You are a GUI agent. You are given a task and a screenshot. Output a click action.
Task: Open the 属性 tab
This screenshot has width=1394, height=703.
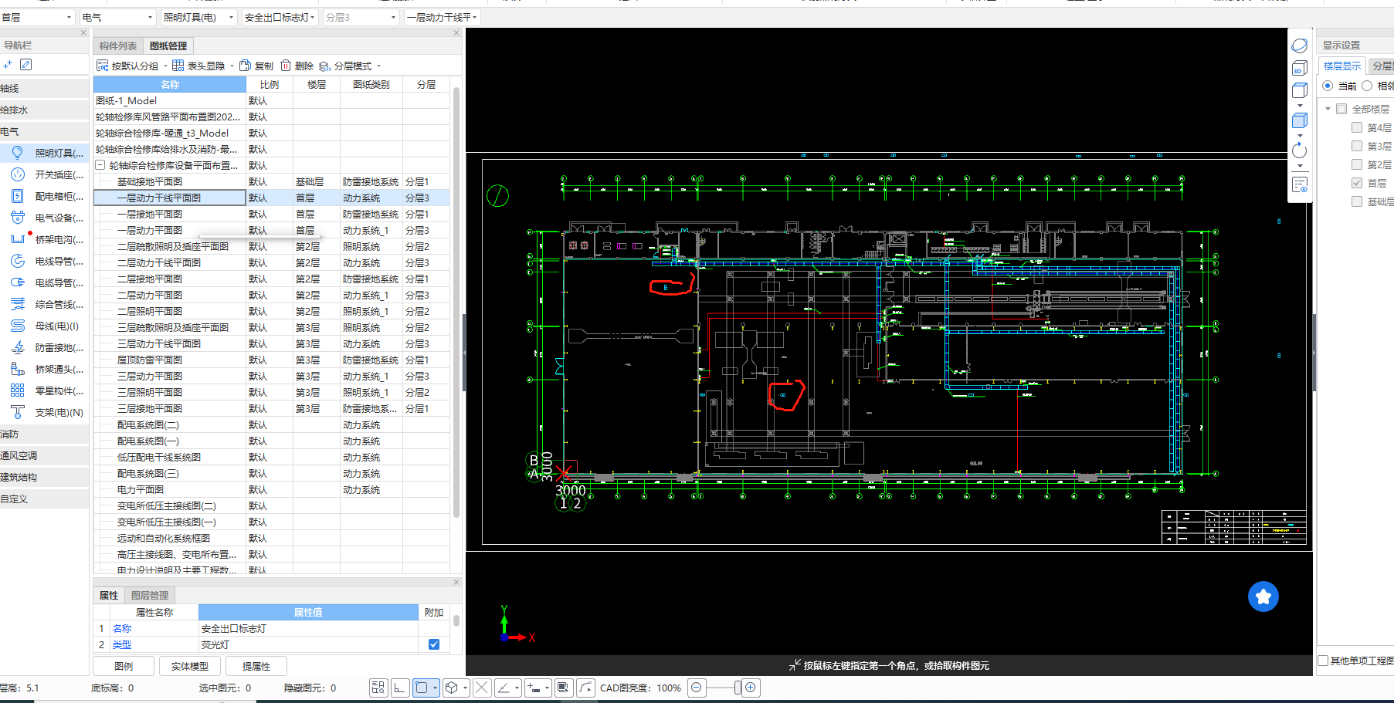pos(109,595)
